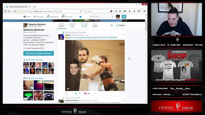Viewport: 205px width, 115px height.
Task: Save page to Pocket icon
Action: (x=125, y=11)
